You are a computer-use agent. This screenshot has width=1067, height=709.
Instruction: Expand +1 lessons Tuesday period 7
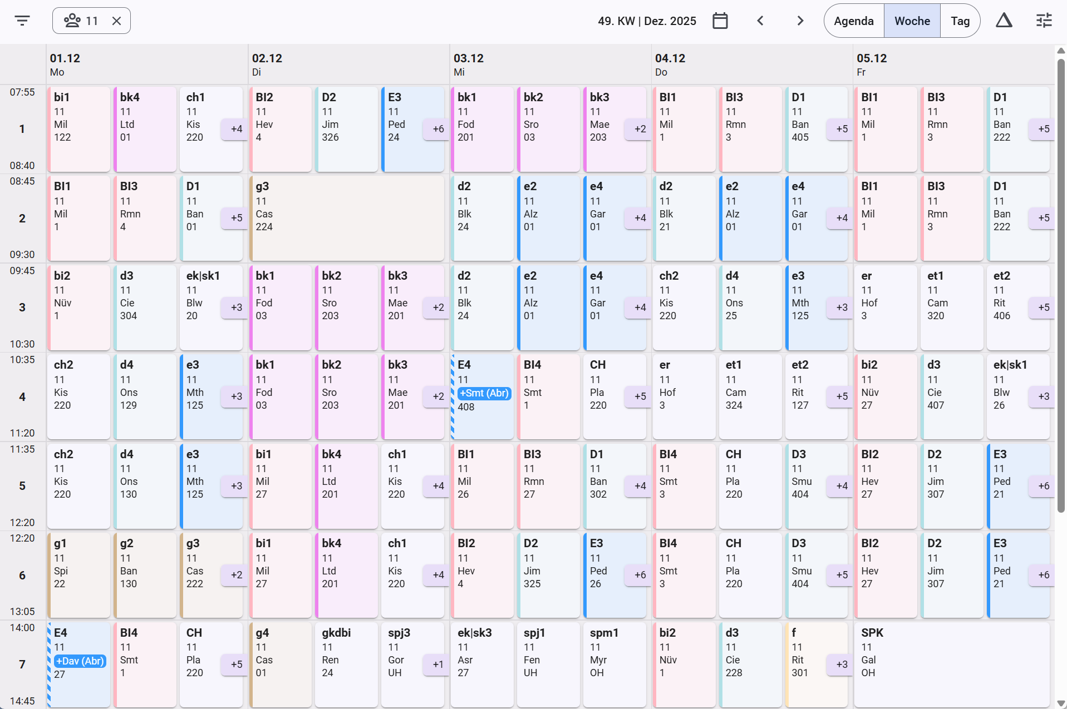pyautogui.click(x=438, y=665)
